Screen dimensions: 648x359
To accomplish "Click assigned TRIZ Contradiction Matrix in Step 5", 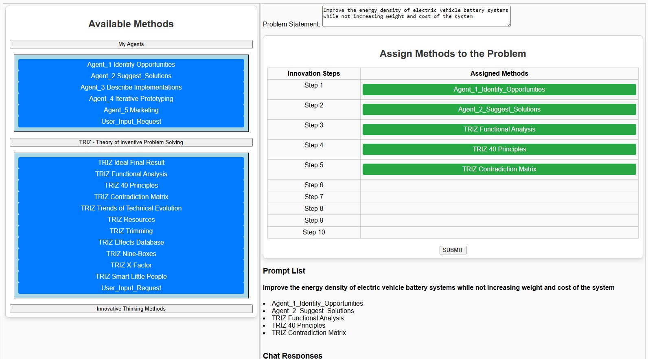I will coord(499,169).
